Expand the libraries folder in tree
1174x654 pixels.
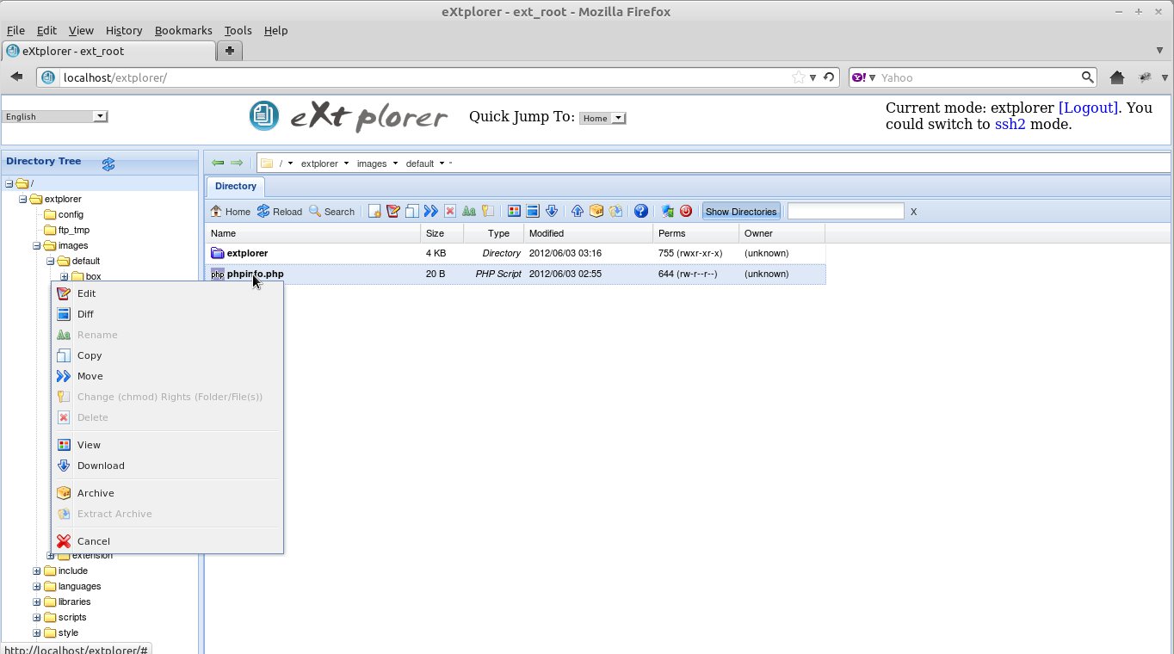pos(37,602)
